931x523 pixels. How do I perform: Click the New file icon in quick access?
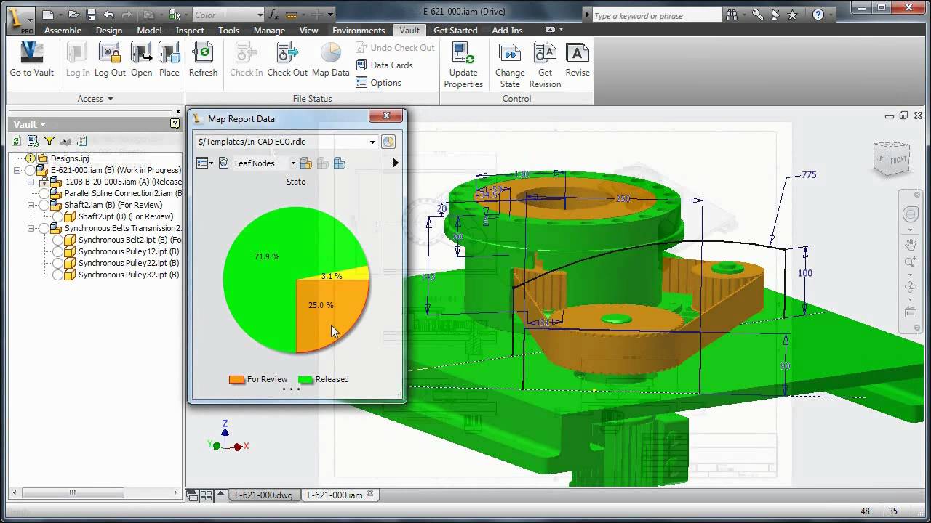[x=48, y=14]
